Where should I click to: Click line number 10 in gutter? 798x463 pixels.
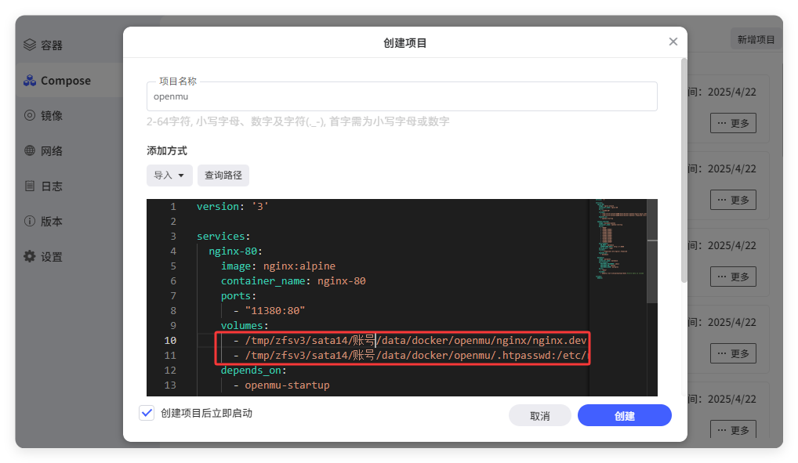[x=170, y=340]
